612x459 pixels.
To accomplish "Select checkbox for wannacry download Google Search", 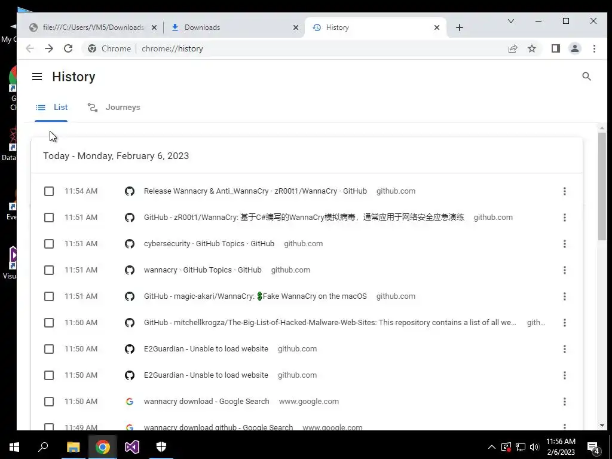I will (x=49, y=402).
